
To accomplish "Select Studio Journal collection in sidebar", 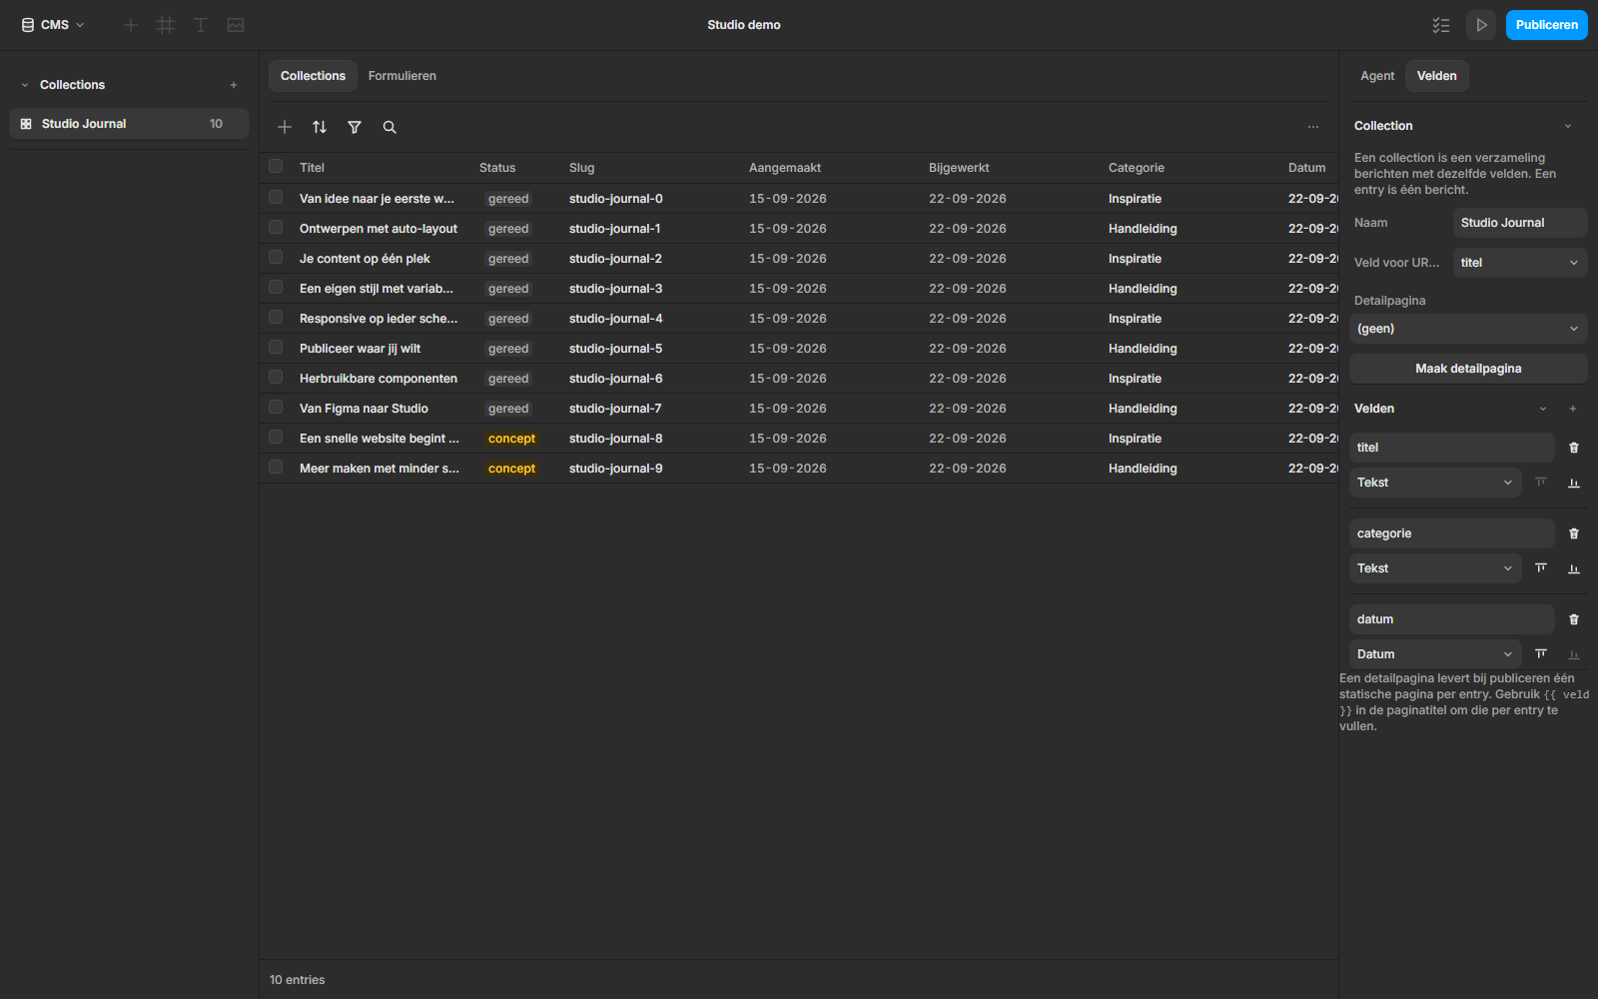I will 129,124.
